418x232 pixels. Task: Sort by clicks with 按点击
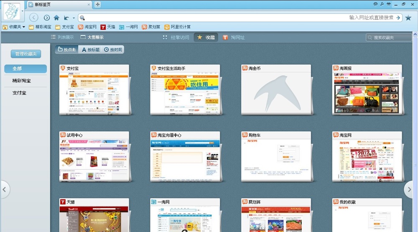coord(67,50)
